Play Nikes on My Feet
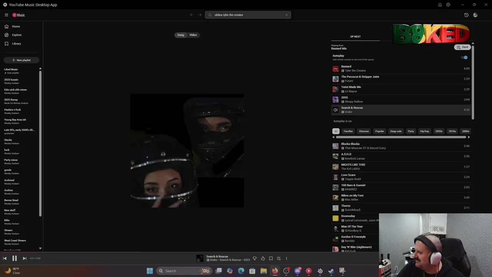 pyautogui.click(x=401, y=197)
